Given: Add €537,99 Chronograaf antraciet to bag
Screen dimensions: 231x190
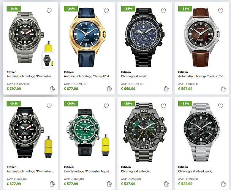Looking at the screenshot, I should (166, 184).
